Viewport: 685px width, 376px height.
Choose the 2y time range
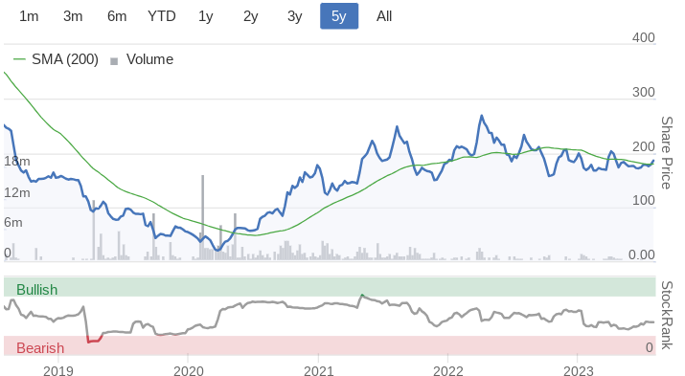[250, 16]
